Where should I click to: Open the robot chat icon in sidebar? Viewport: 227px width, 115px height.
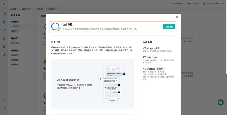[4, 30]
